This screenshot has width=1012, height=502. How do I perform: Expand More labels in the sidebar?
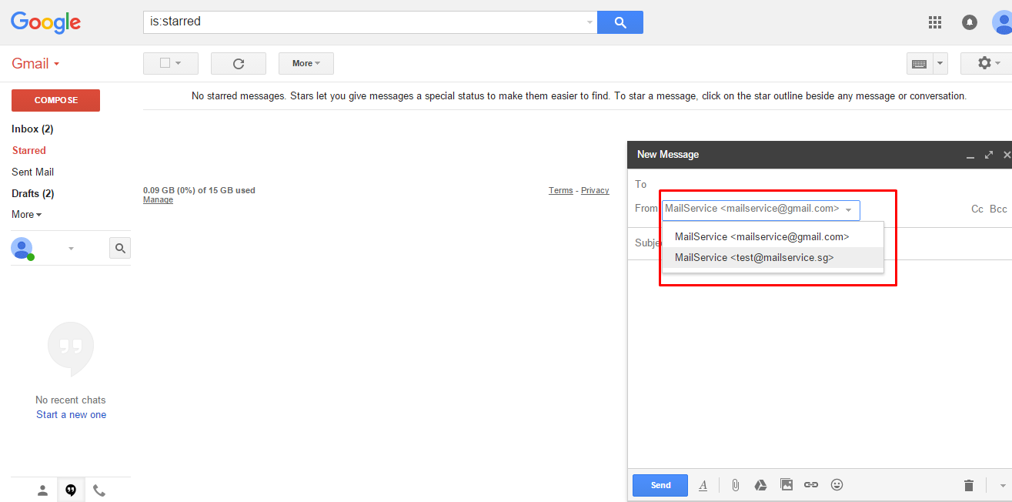pos(27,215)
